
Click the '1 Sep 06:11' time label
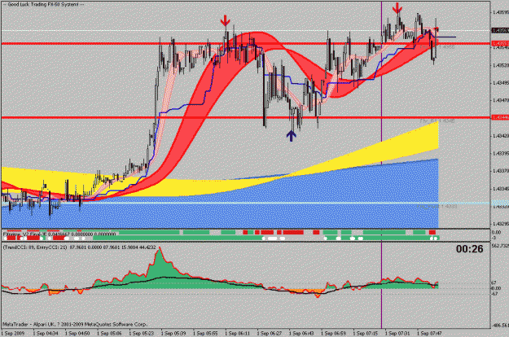(x=238, y=333)
